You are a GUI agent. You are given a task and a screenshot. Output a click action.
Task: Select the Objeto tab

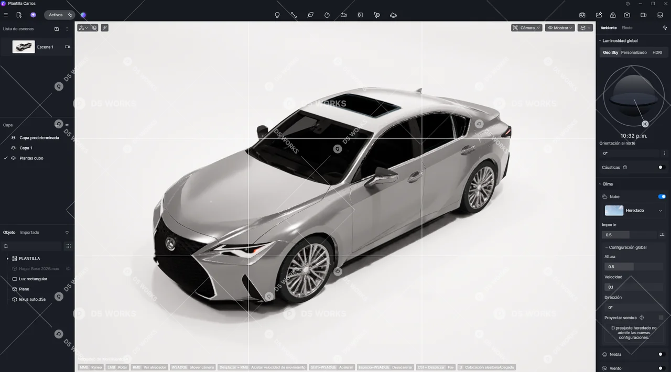(9, 233)
